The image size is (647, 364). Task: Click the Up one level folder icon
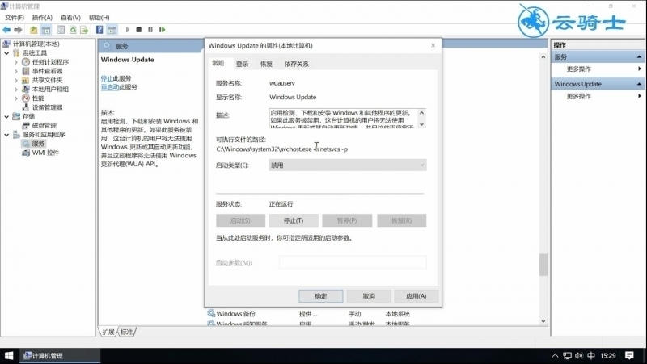click(x=33, y=30)
